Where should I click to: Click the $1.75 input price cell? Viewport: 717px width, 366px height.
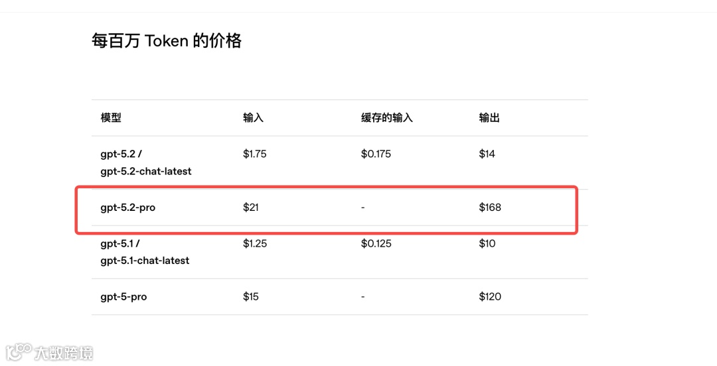255,154
